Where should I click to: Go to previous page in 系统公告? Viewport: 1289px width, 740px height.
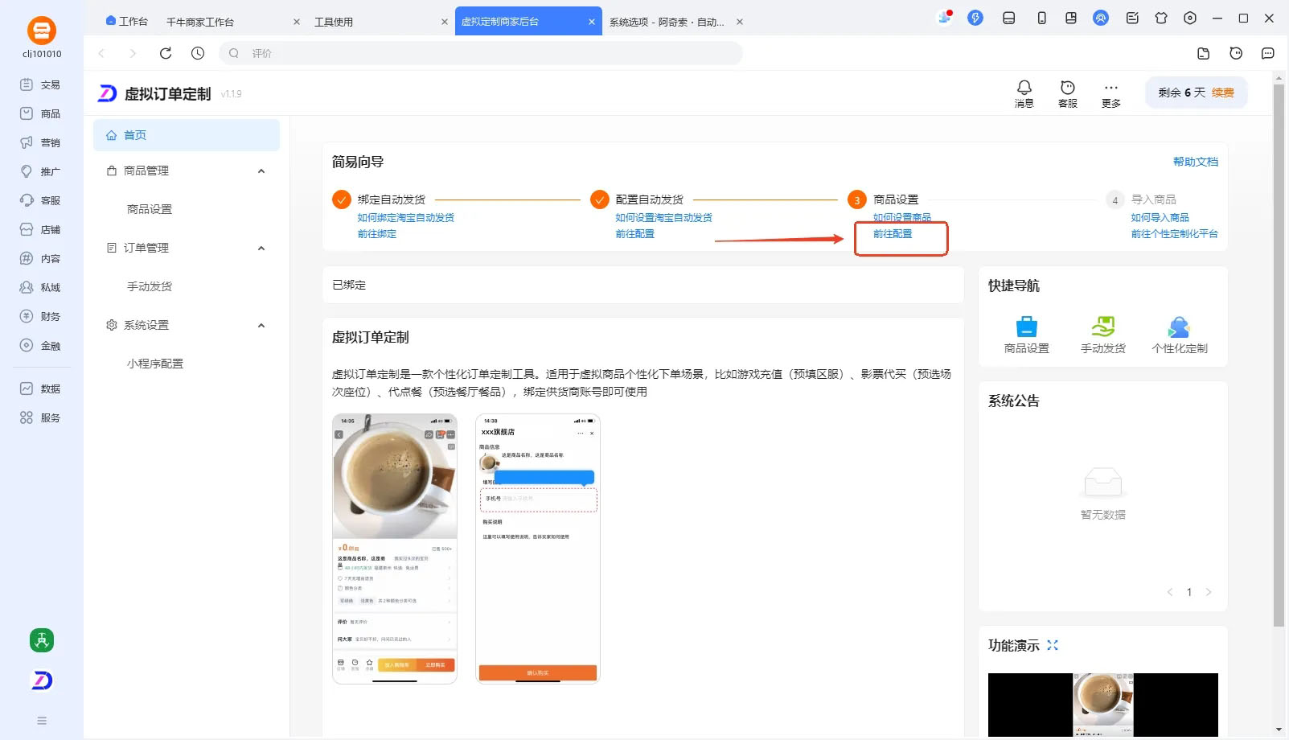click(1170, 592)
